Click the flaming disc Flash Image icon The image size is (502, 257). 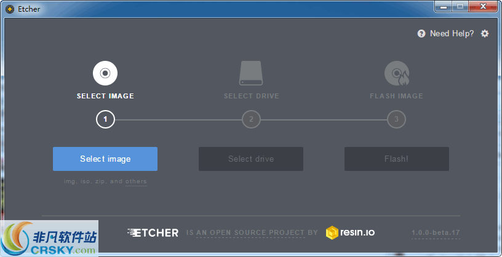tap(397, 73)
